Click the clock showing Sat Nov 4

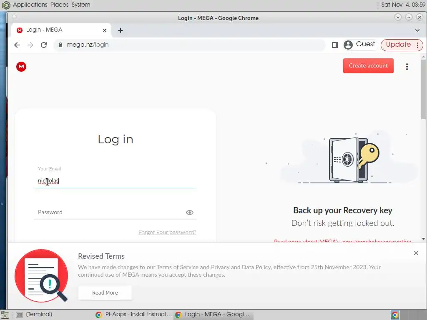pyautogui.click(x=403, y=5)
